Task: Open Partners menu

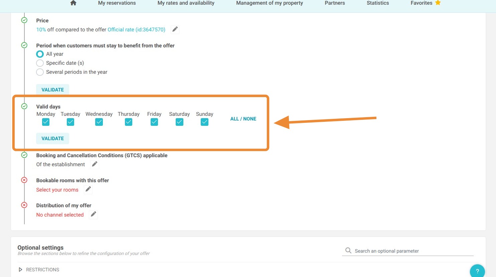Action: coord(335,3)
